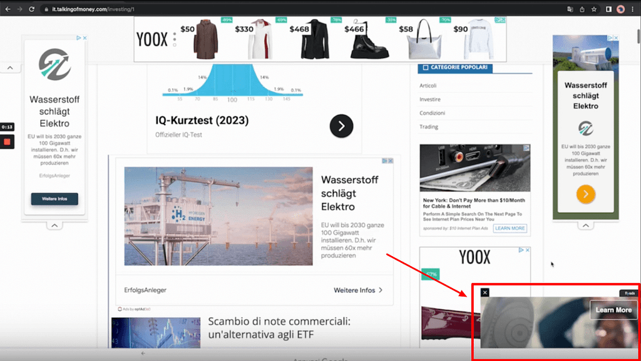Open the Articoli category
The width and height of the screenshot is (641, 361).
click(x=428, y=86)
